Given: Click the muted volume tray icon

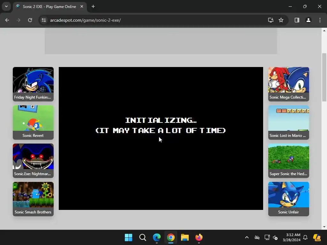Looking at the screenshot, I should [275, 237].
